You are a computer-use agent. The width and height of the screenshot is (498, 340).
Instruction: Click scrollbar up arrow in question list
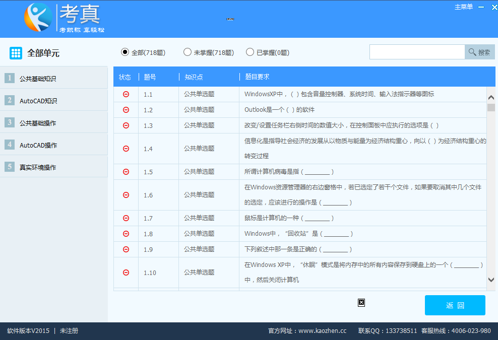coord(491,97)
